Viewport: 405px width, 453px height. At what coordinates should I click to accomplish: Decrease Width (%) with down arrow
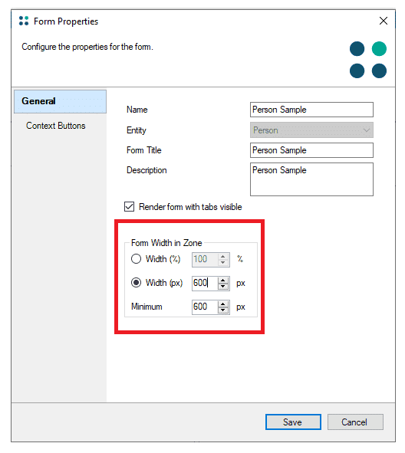(x=223, y=262)
